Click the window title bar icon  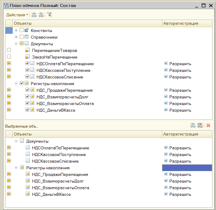point(6,5)
